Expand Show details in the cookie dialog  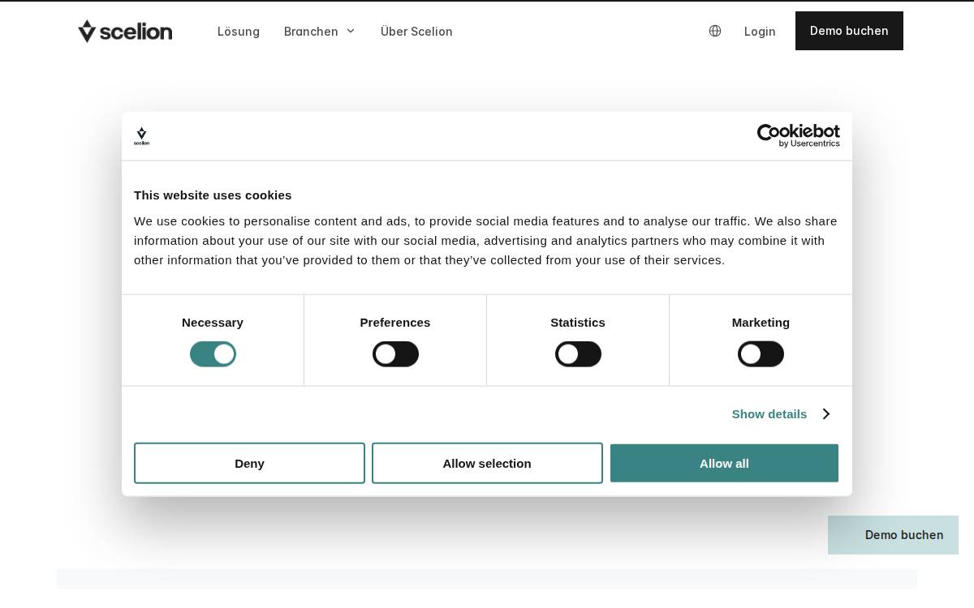[780, 413]
